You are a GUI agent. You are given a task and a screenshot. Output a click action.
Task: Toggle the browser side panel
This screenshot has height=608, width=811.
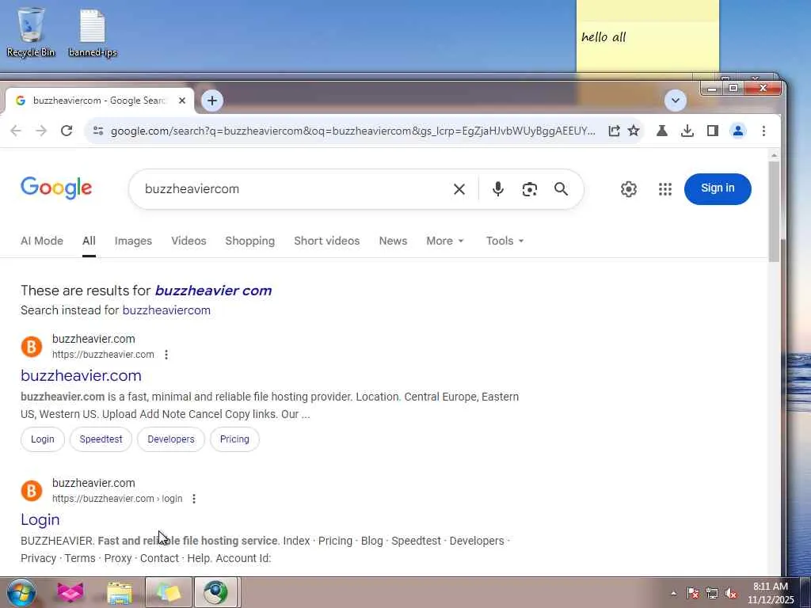click(x=713, y=131)
